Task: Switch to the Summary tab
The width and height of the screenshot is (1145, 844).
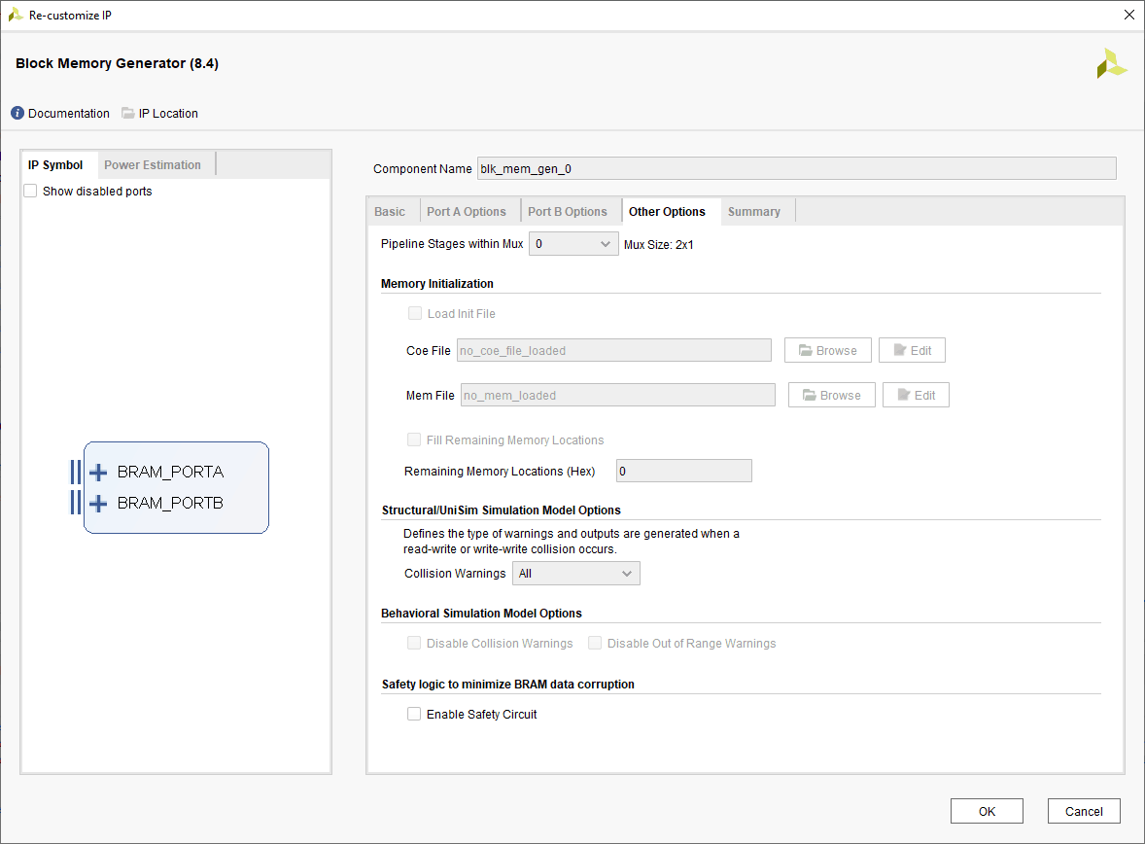Action: pyautogui.click(x=753, y=212)
